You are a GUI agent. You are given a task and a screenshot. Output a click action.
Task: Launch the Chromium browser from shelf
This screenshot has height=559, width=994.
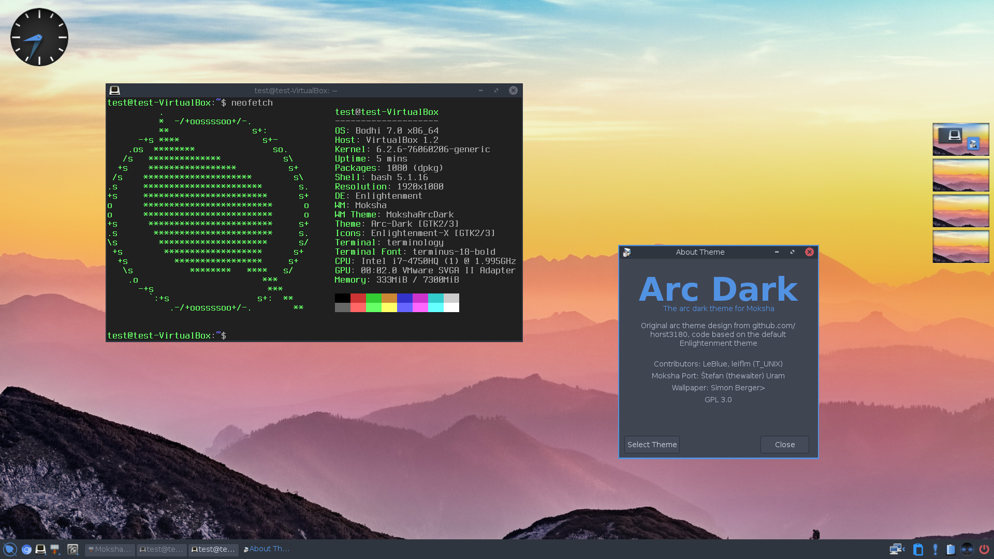(x=26, y=549)
